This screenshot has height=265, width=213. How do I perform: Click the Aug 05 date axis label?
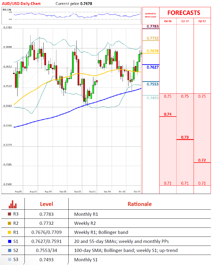(18, 192)
